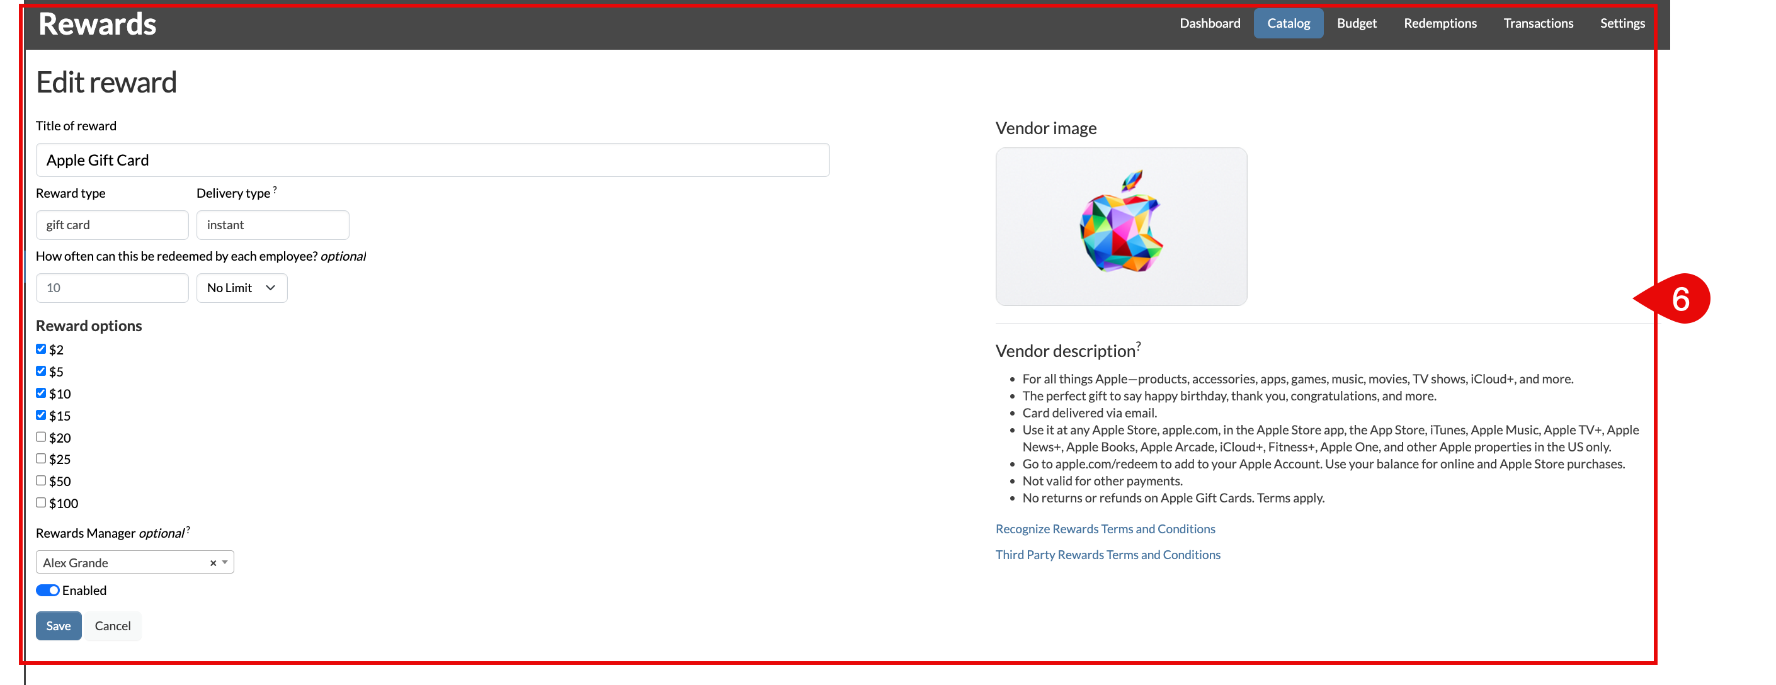Click the Apple vendor image thumbnail
Viewport: 1776px width, 685px height.
[x=1120, y=226]
